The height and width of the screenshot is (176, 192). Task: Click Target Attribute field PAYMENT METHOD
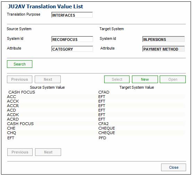coord(164,49)
